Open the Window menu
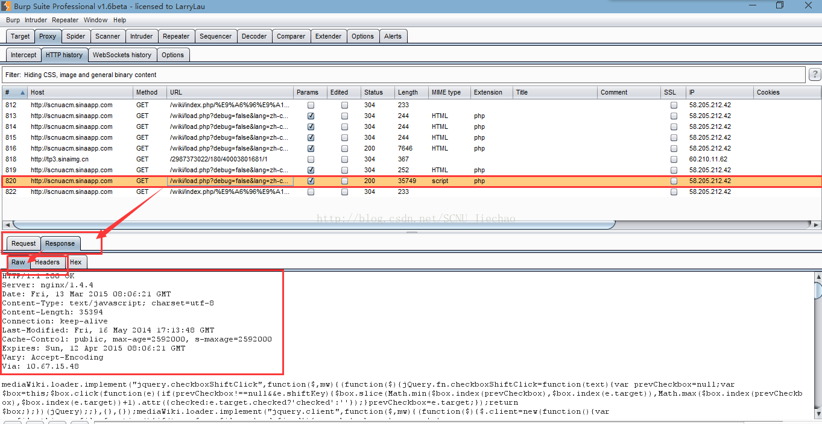Viewport: 822px width, 424px height. click(x=95, y=20)
